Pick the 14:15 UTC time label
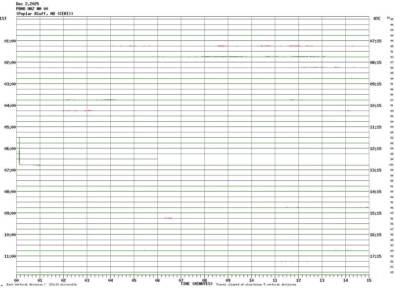The image size is (395, 289). click(x=375, y=191)
